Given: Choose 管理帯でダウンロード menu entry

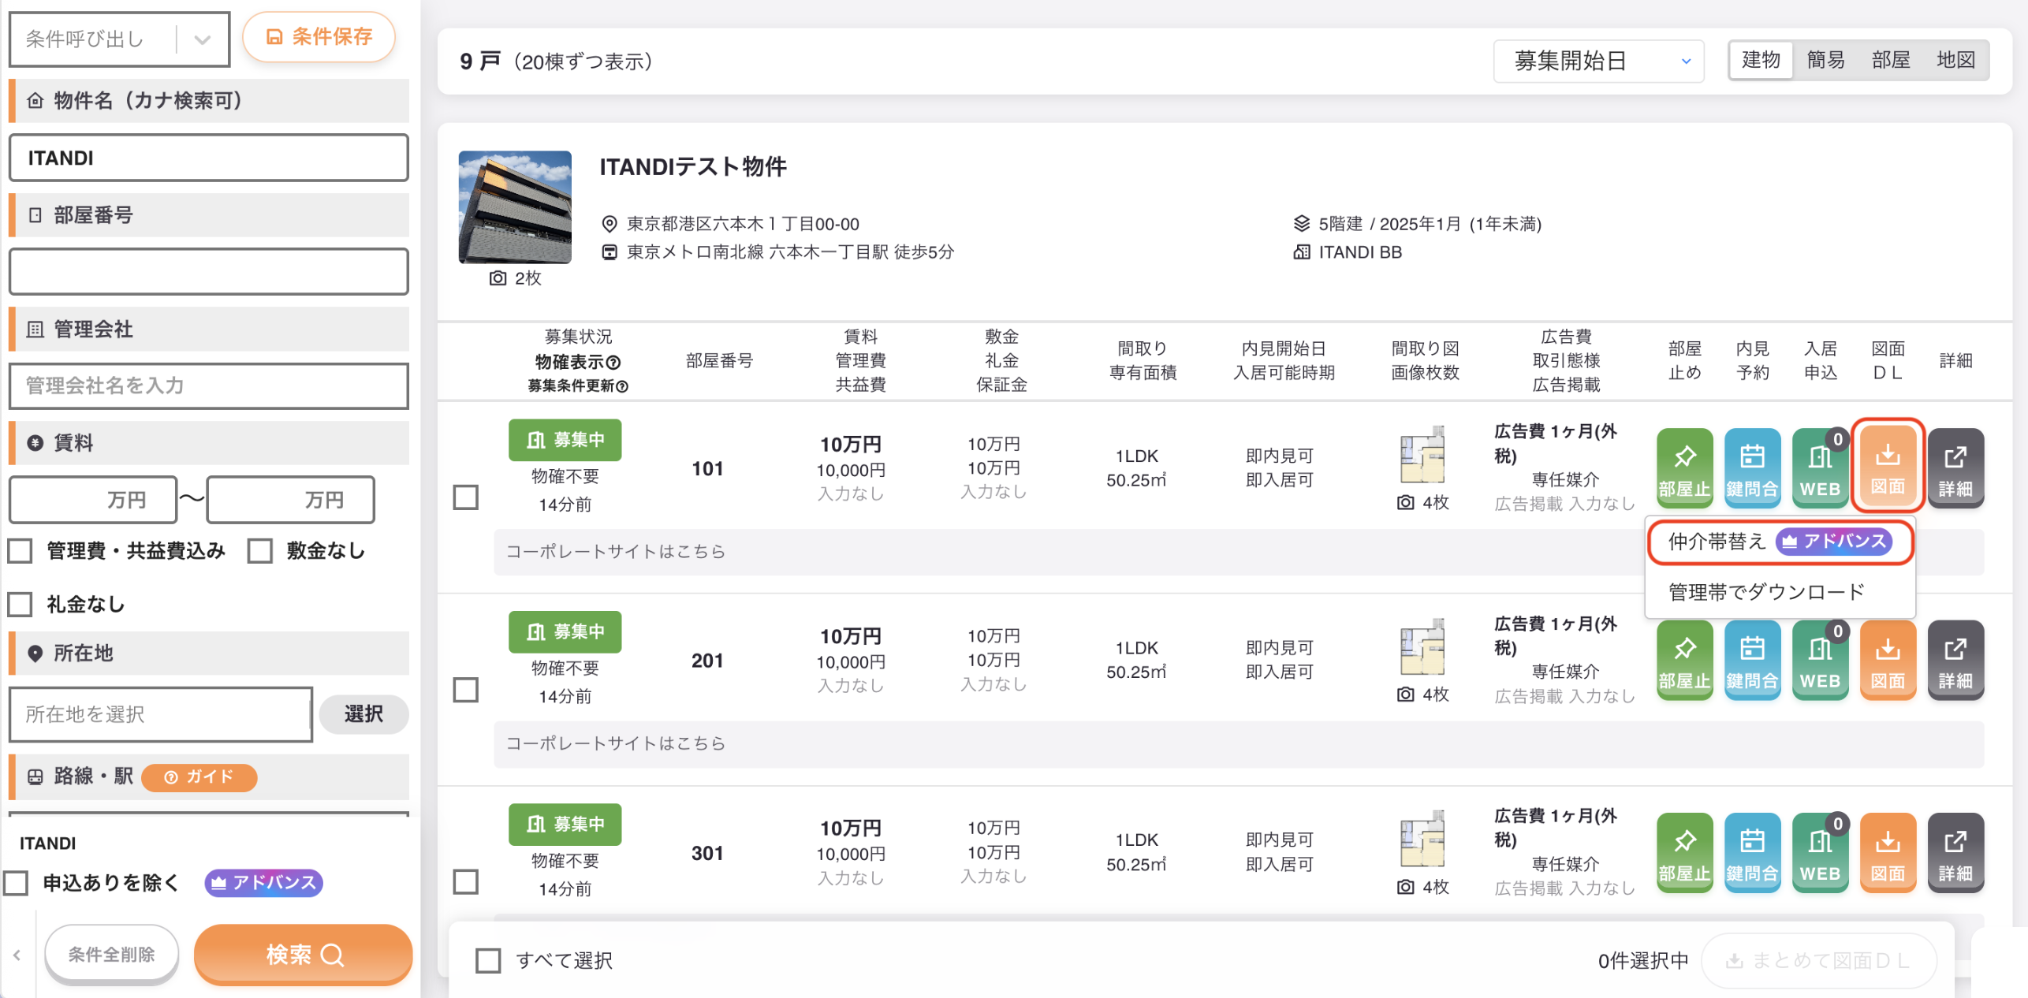Looking at the screenshot, I should [x=1767, y=592].
